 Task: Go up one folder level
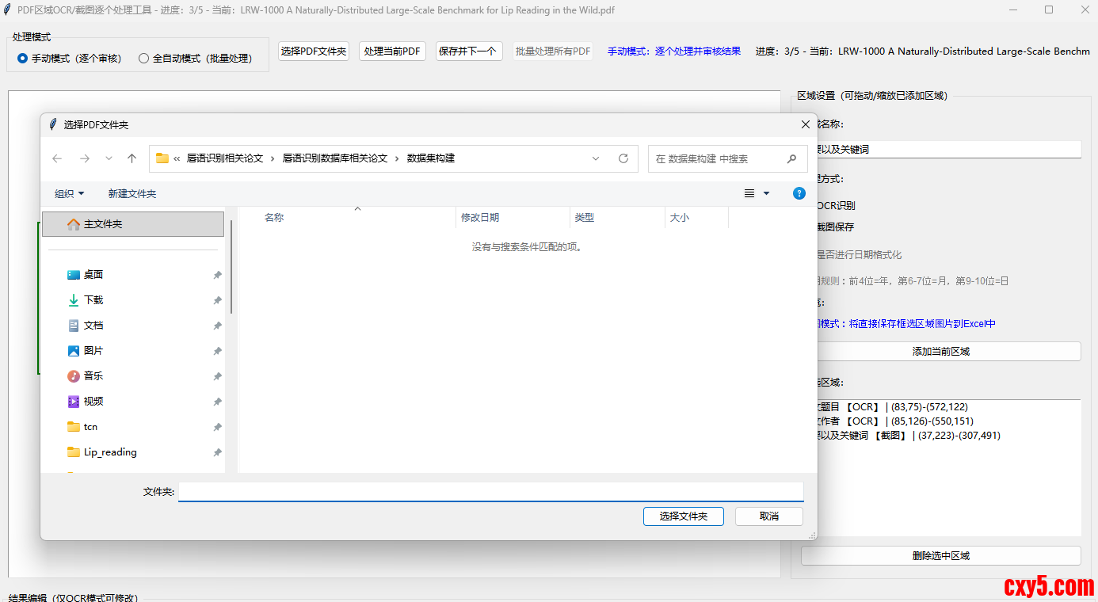[132, 158]
